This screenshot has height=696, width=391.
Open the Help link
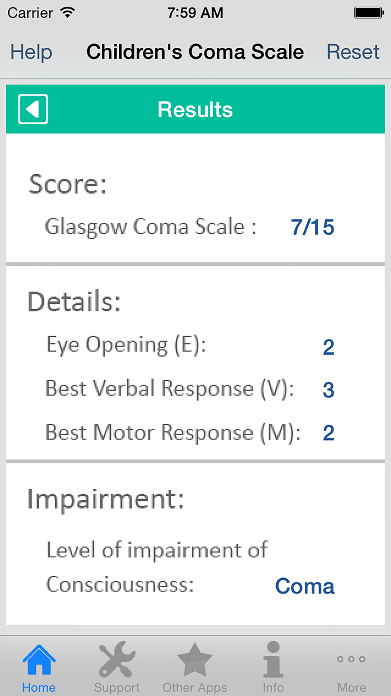[x=31, y=52]
